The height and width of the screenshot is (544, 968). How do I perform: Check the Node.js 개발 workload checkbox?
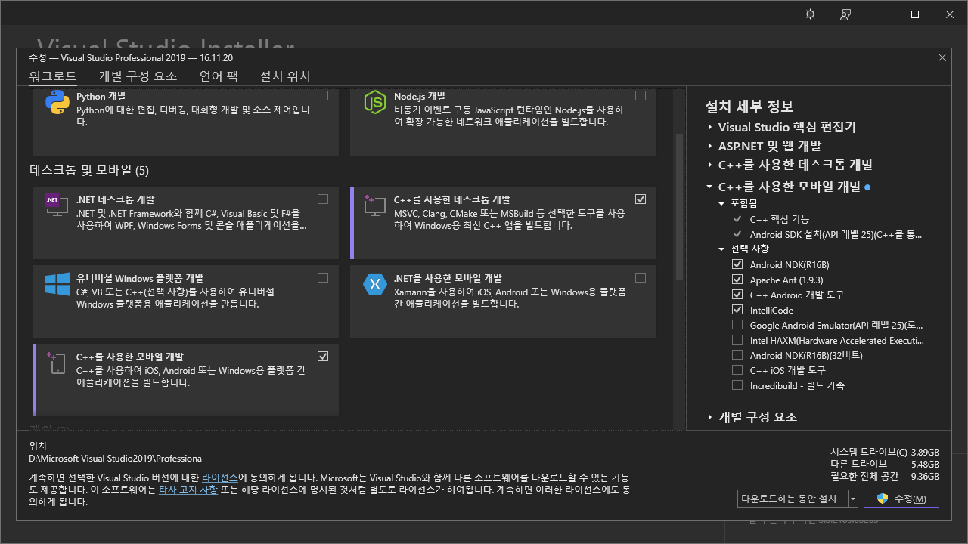coord(641,96)
